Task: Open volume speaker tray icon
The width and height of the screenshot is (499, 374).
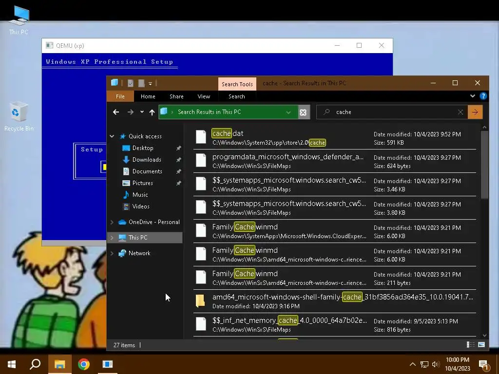Action: pyautogui.click(x=436, y=364)
